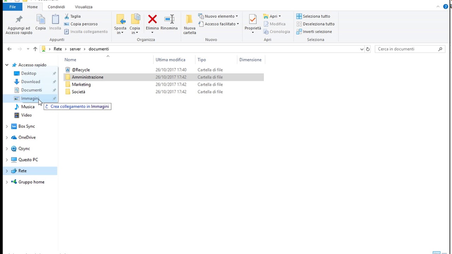This screenshot has height=254, width=452.
Task: Open Sposta in move menu
Action: pyautogui.click(x=120, y=24)
